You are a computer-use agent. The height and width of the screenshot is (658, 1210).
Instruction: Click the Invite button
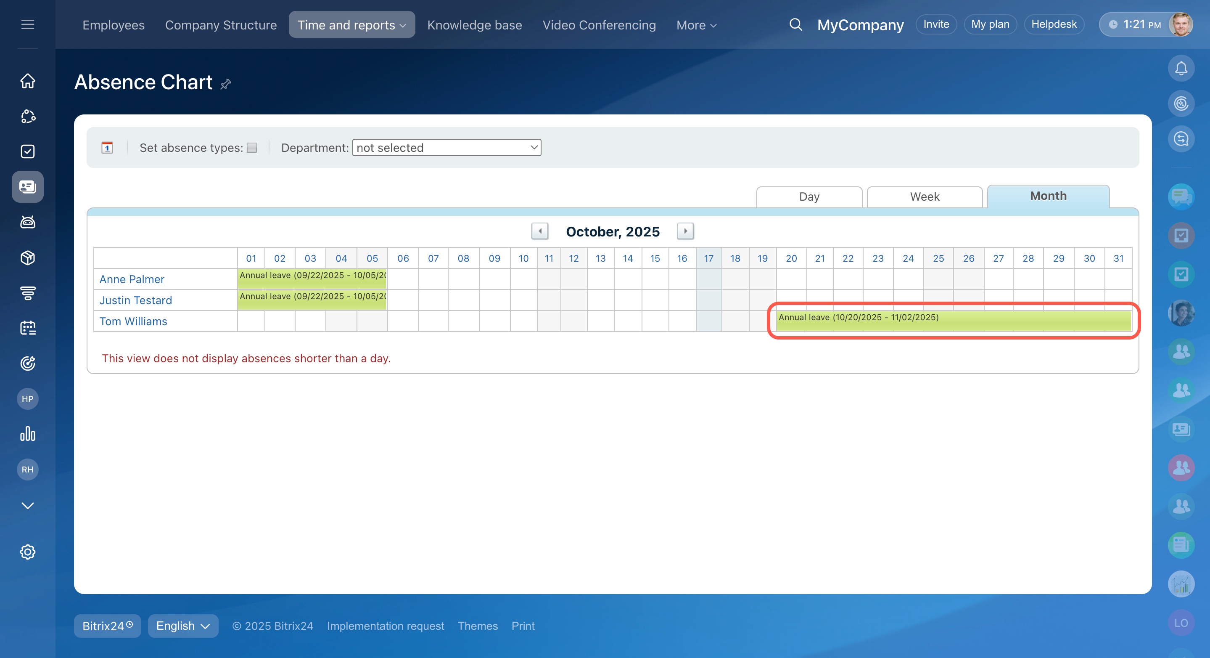936,24
